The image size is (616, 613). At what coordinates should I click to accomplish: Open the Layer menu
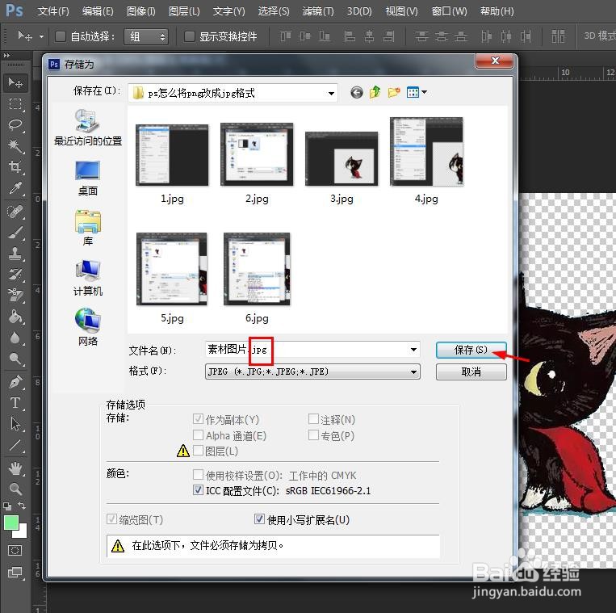(x=184, y=11)
